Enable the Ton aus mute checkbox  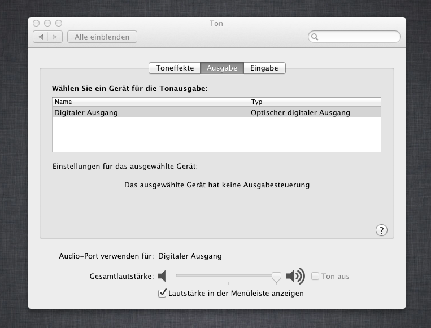(315, 276)
